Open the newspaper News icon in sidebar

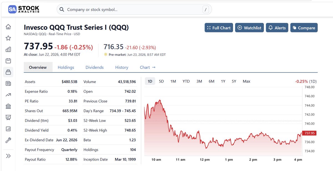[8, 84]
